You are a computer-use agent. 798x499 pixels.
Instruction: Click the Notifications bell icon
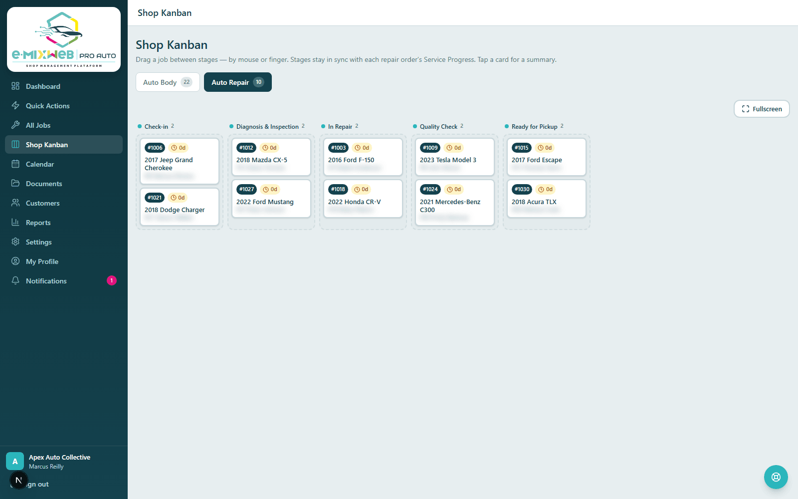(15, 281)
